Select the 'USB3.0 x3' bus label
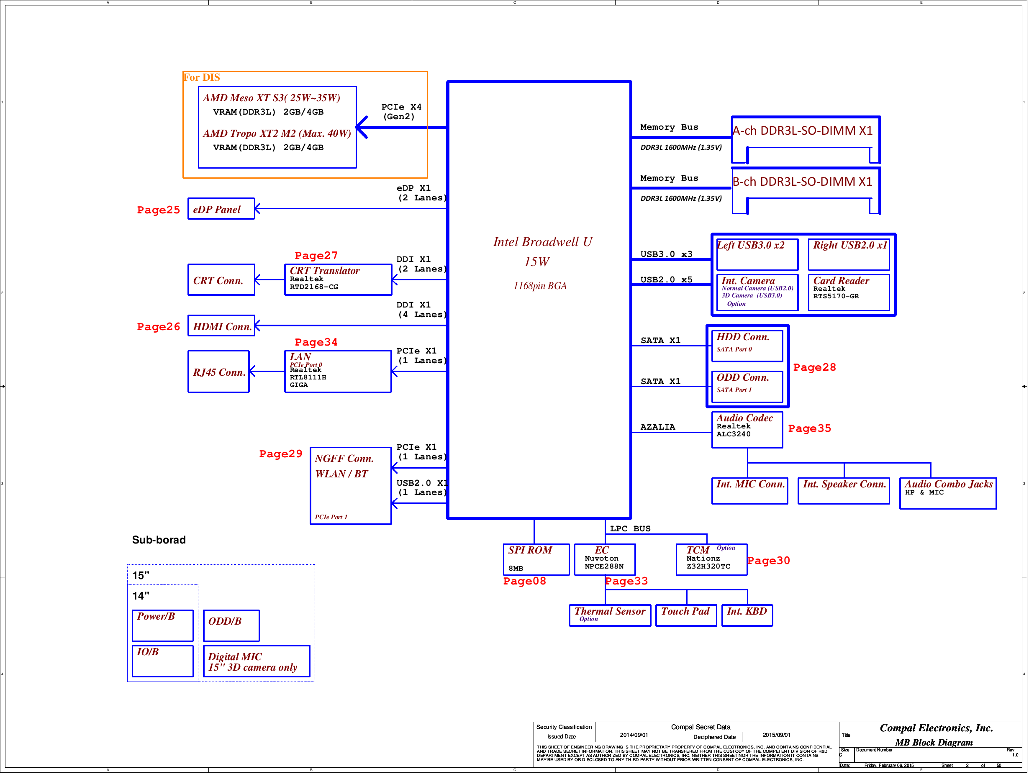1029x774 pixels. pyautogui.click(x=667, y=254)
